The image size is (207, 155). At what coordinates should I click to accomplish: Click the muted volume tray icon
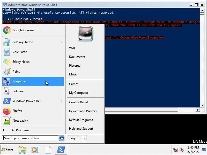[182, 150]
